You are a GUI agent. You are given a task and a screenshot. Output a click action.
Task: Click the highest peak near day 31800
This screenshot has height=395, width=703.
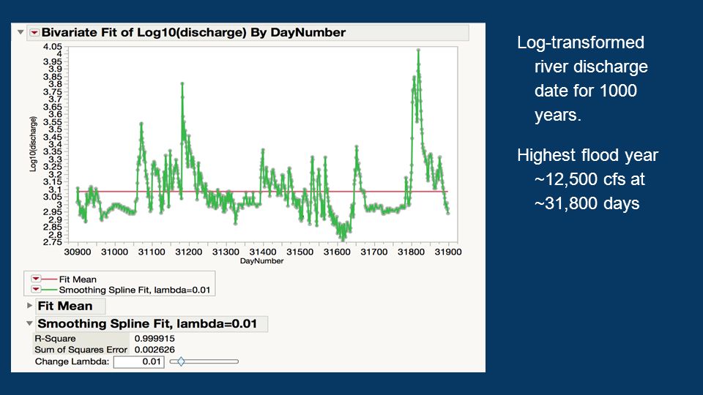[418, 50]
